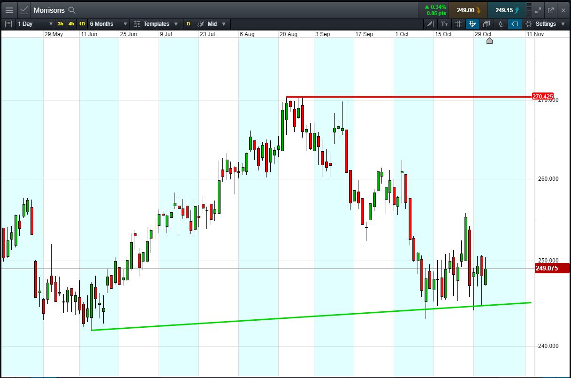Select the green ascending support trendline
Viewport: 571px width, 378px height.
coord(311,316)
